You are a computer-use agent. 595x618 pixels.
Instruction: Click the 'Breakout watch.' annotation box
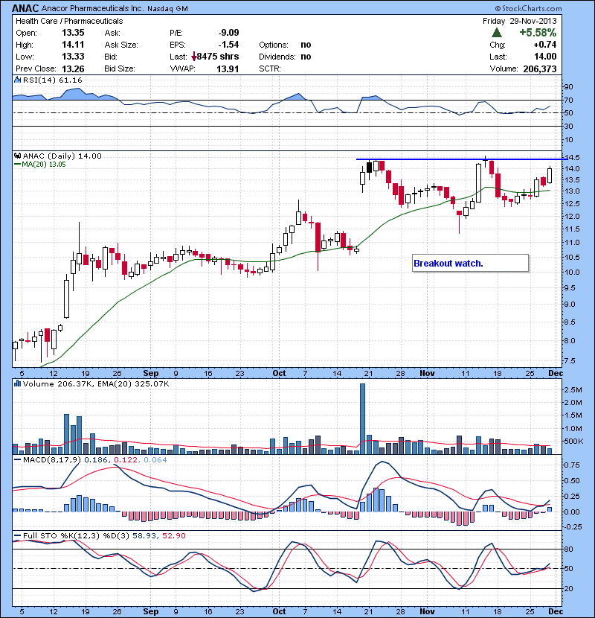pyautogui.click(x=470, y=263)
